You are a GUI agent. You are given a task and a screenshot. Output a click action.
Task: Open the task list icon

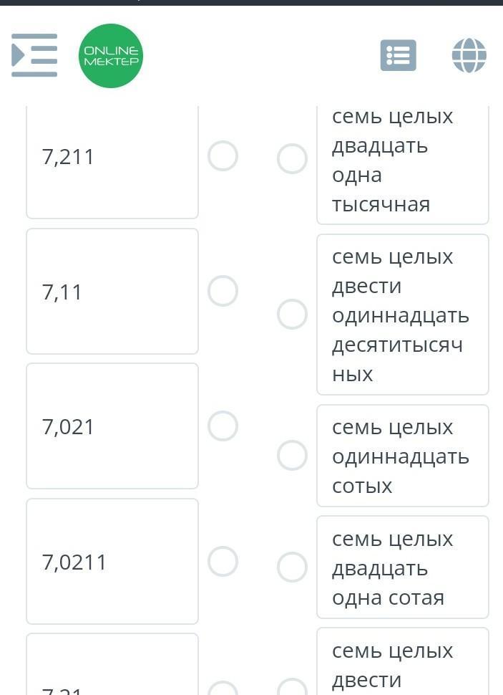398,55
